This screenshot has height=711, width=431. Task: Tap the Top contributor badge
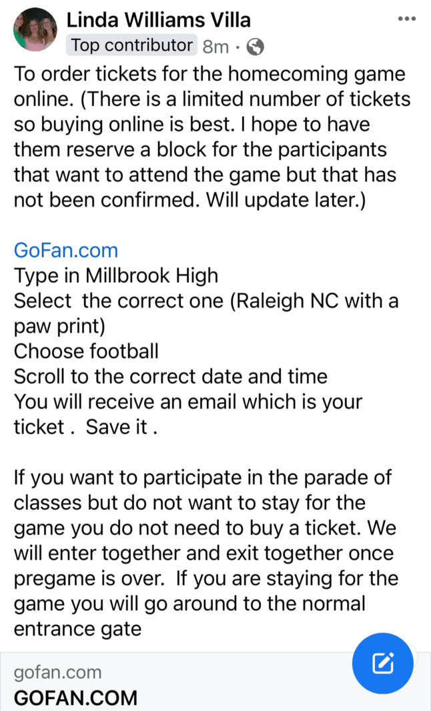tap(131, 45)
